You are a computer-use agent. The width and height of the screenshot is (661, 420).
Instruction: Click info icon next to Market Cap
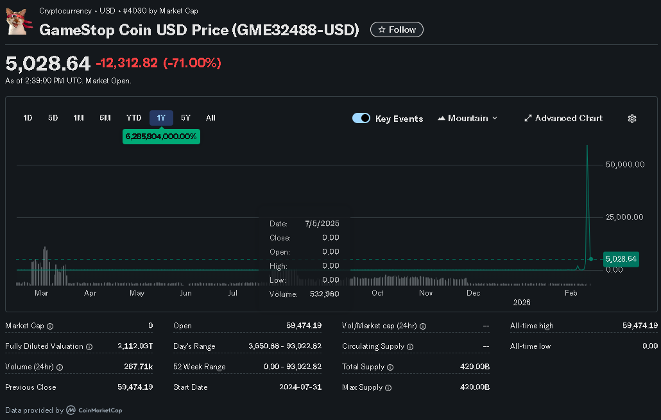(50, 326)
